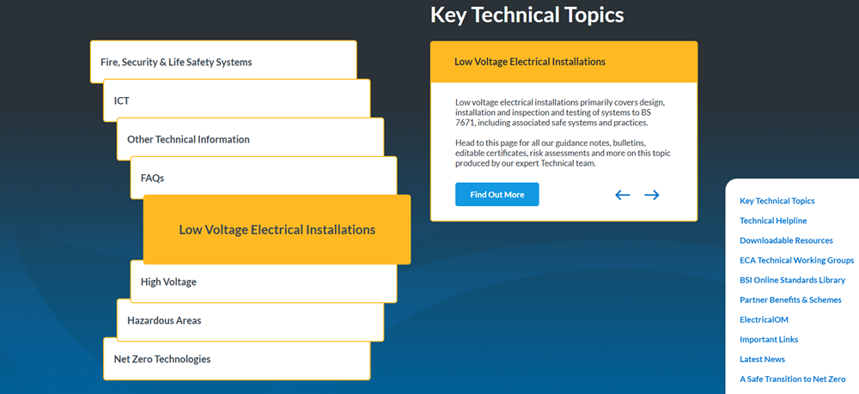The image size is (859, 394).
Task: Click the yellow Low Voltage Electrical Installations panel header
Action: [564, 62]
